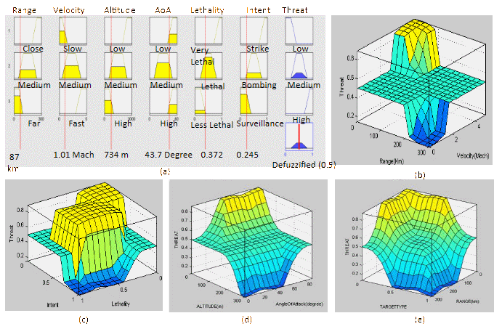
Task: Open the Range-Velocity threat surface plot (b)
Action: point(412,90)
